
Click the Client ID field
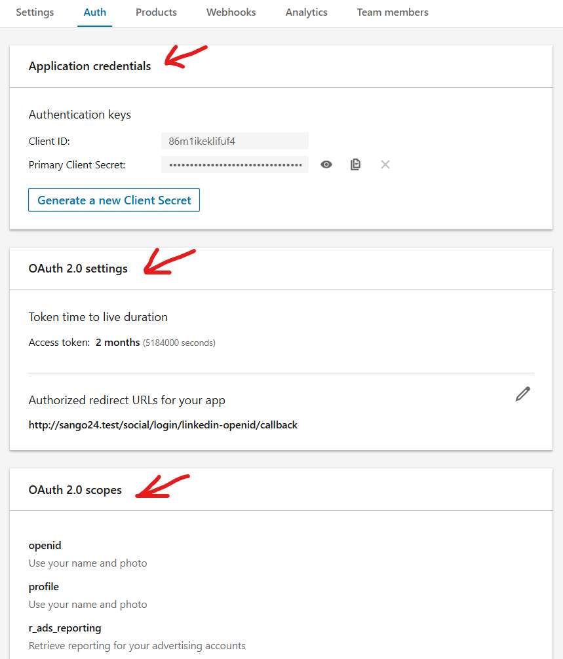pos(235,141)
